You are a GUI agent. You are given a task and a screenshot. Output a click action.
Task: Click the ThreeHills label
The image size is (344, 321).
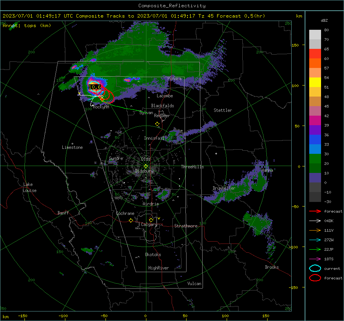pyautogui.click(x=192, y=167)
